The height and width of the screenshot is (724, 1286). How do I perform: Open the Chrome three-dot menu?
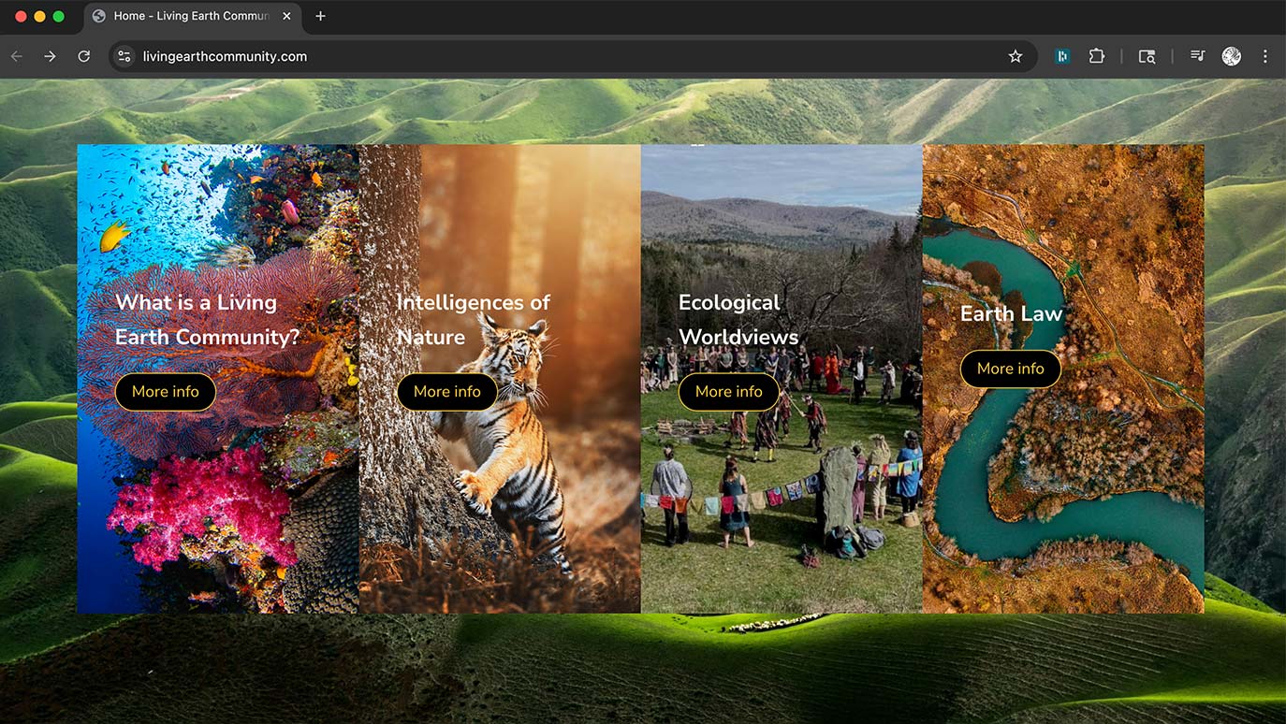[x=1265, y=56]
